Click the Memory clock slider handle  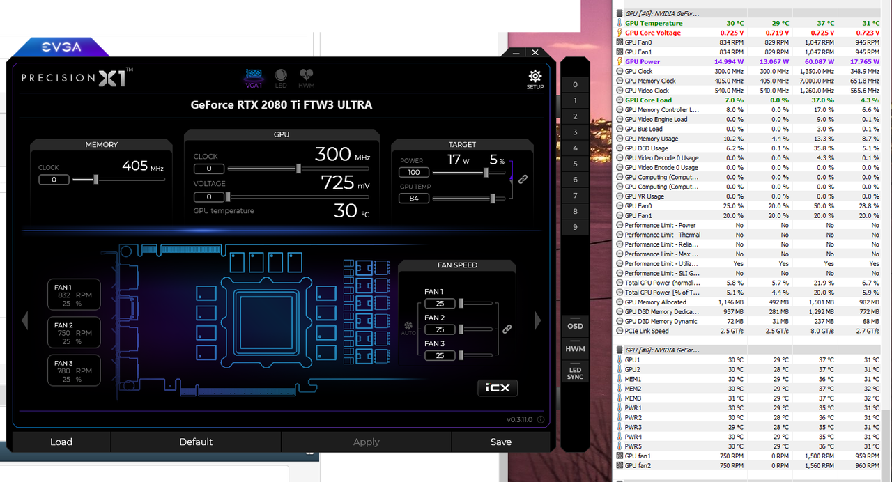coord(95,180)
